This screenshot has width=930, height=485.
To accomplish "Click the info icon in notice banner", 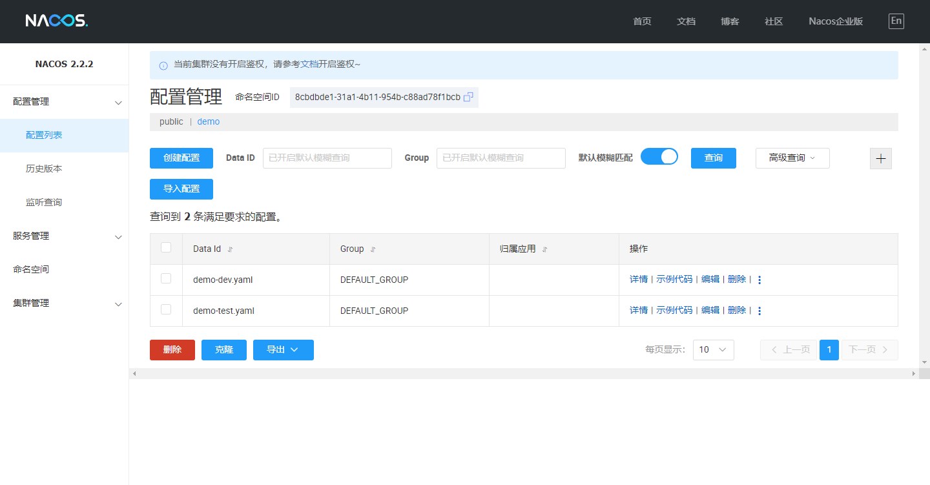I will pos(163,65).
